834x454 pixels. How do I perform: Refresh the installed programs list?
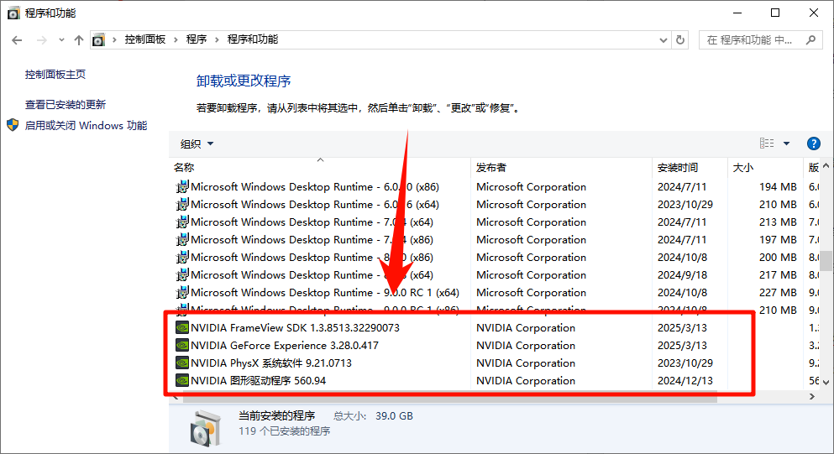[680, 39]
